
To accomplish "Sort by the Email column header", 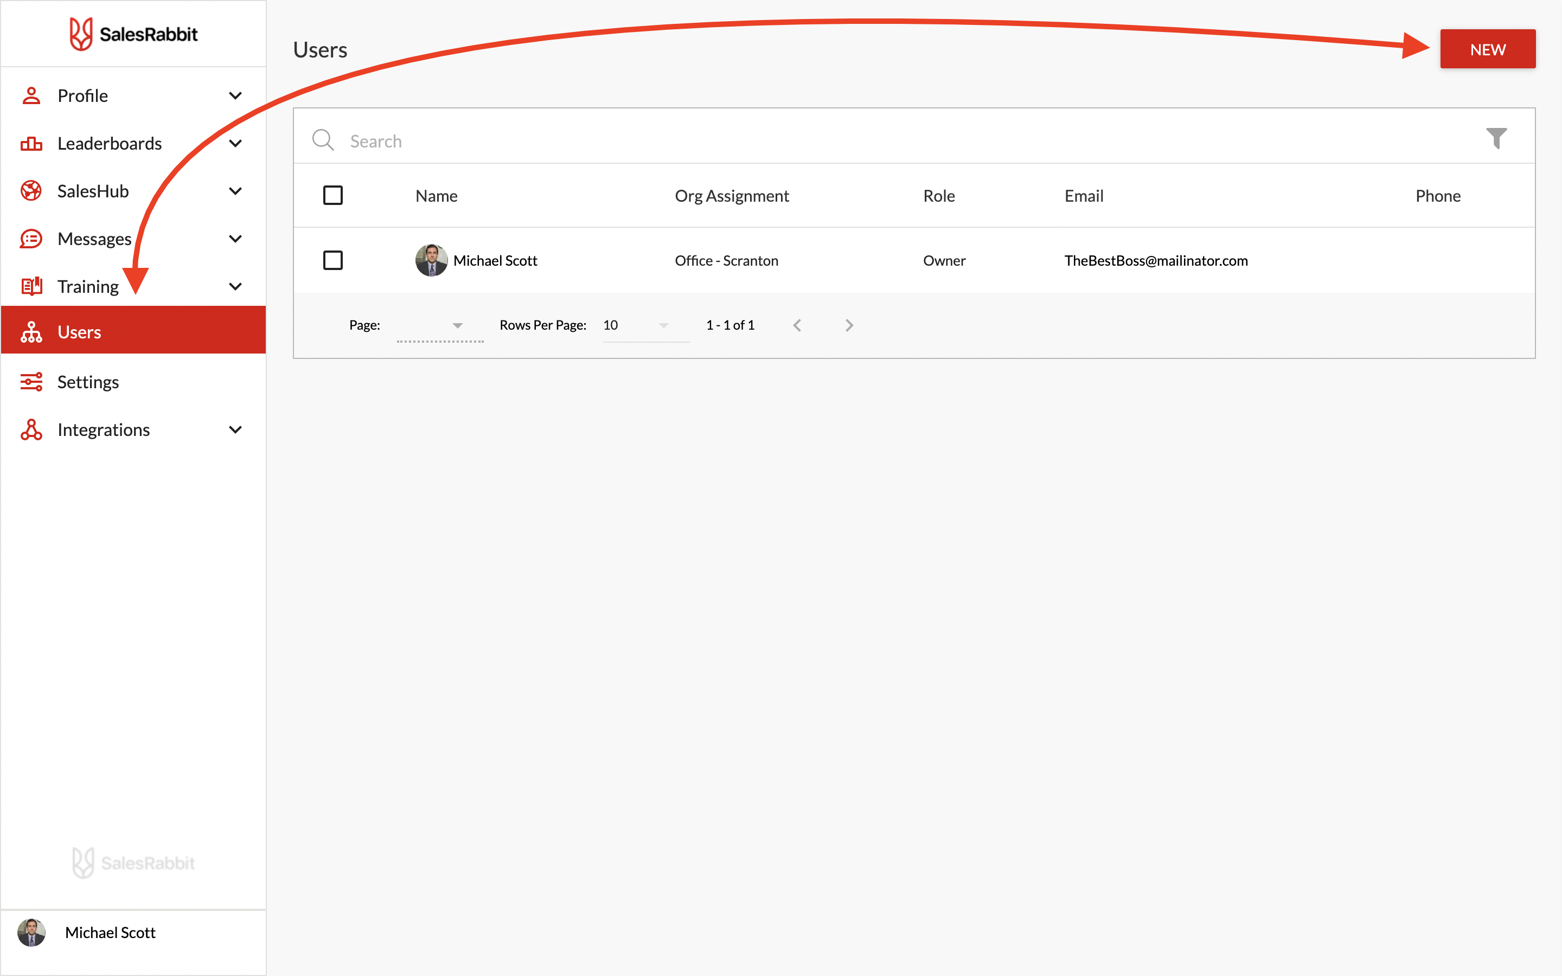I will [1084, 196].
